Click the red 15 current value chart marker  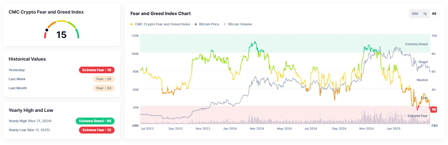tap(434, 109)
